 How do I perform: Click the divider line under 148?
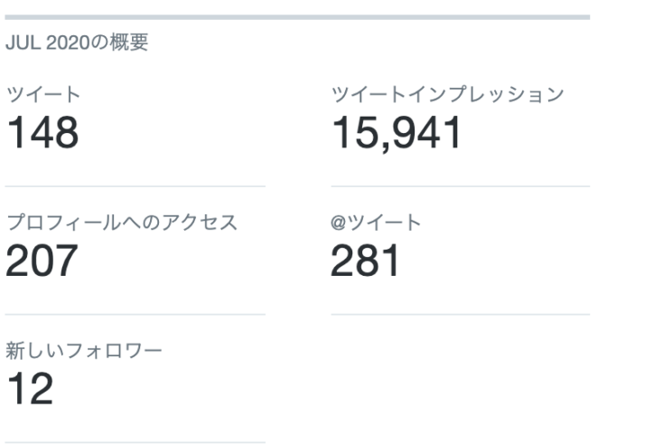pos(135,186)
